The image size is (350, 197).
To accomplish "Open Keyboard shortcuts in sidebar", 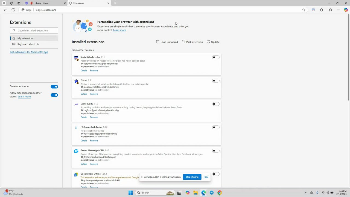I will coord(34,44).
